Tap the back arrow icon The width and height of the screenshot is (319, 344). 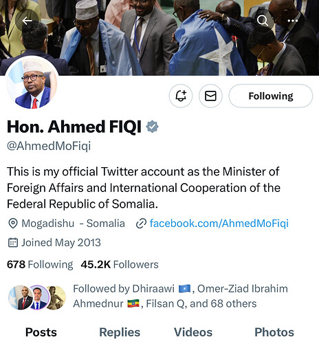point(27,21)
